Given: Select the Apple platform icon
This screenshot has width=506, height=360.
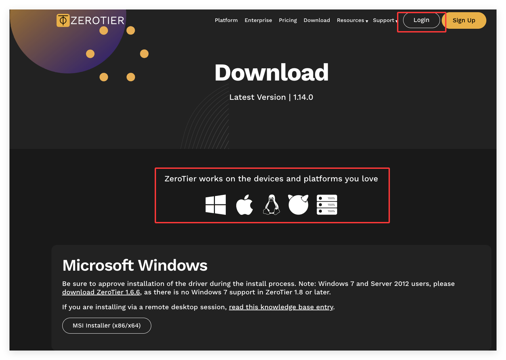Looking at the screenshot, I should click(244, 204).
